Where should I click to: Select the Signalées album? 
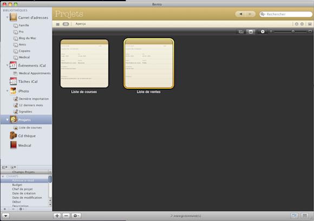pos(23,112)
